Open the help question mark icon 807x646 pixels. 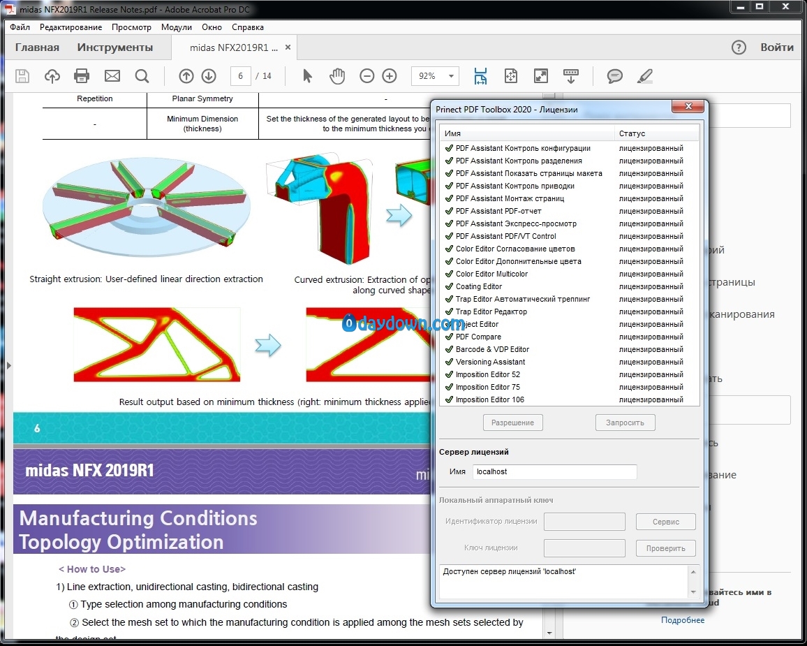(739, 47)
